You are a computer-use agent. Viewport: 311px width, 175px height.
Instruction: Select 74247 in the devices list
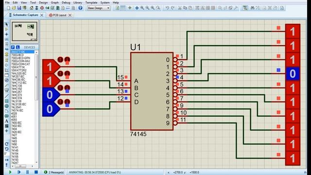point(15,163)
